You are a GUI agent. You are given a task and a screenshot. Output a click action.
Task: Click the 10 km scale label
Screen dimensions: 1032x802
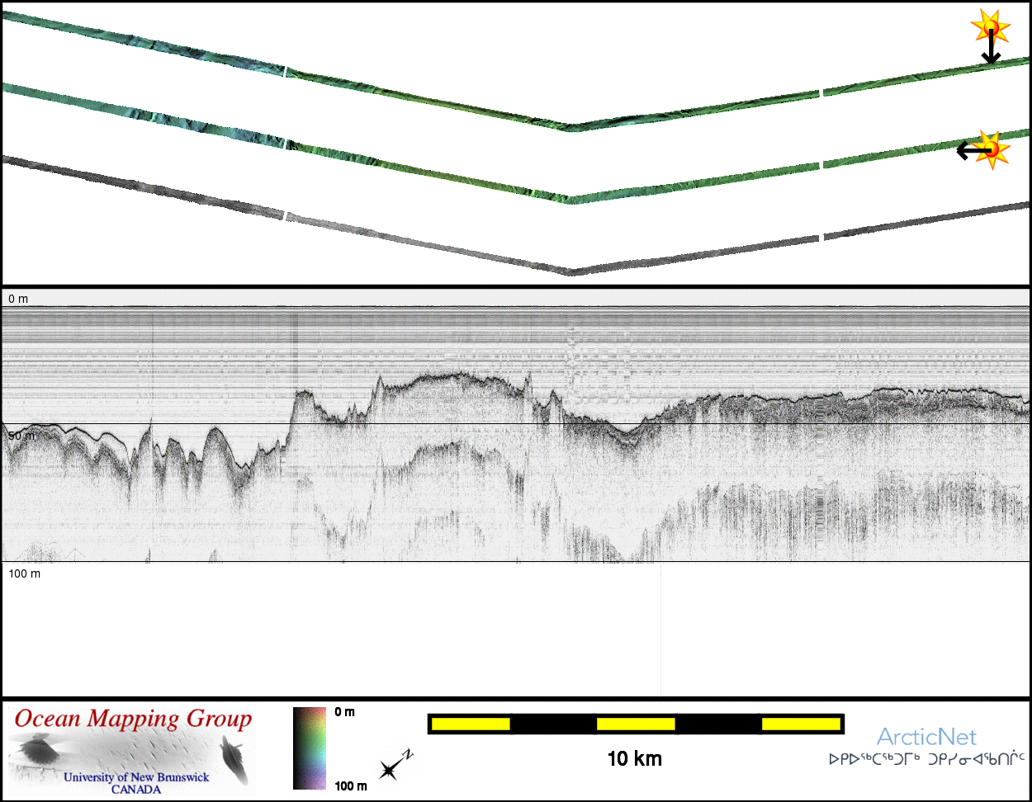tap(634, 759)
